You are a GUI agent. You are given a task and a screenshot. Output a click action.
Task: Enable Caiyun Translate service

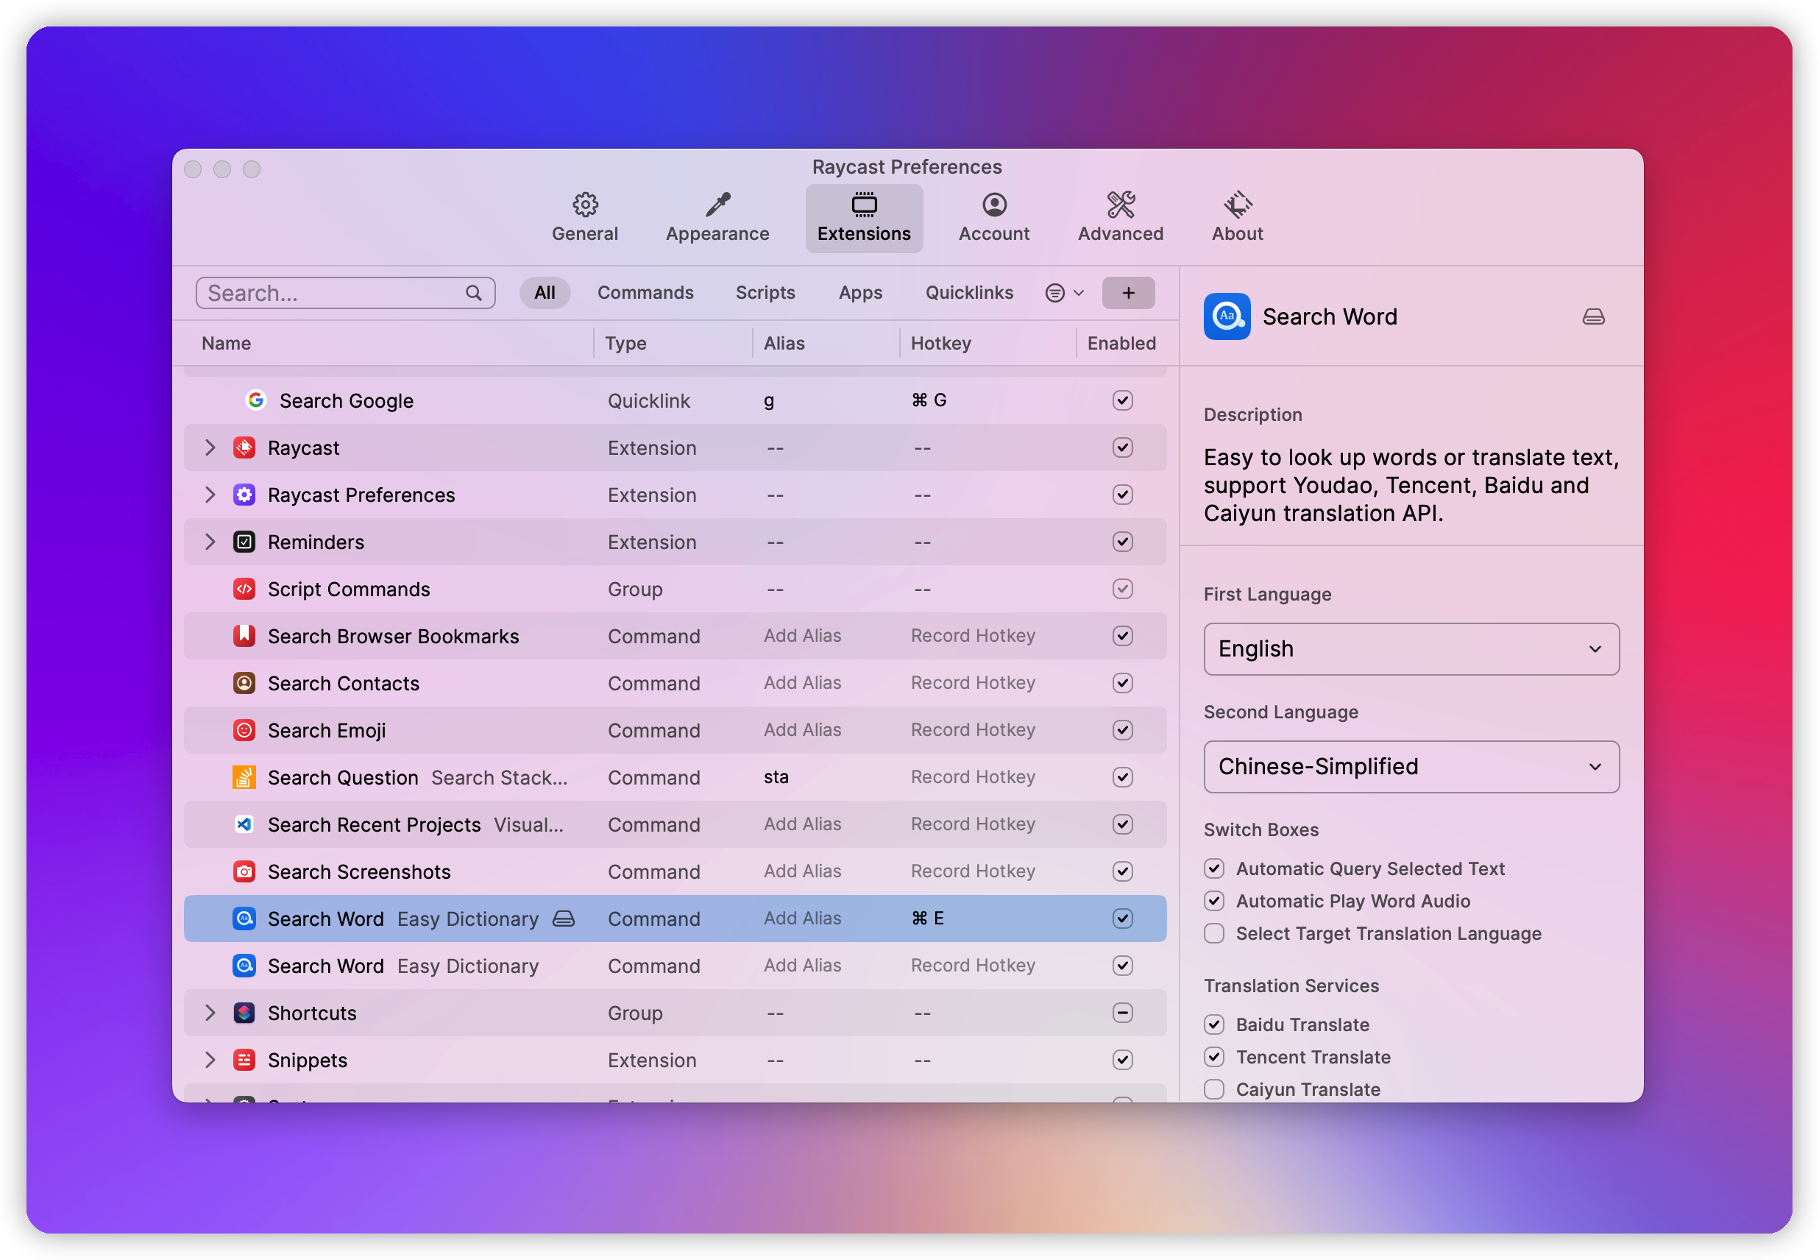point(1213,1089)
